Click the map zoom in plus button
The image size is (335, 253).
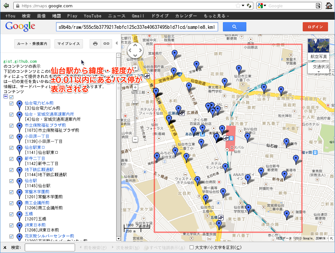pos(135,87)
